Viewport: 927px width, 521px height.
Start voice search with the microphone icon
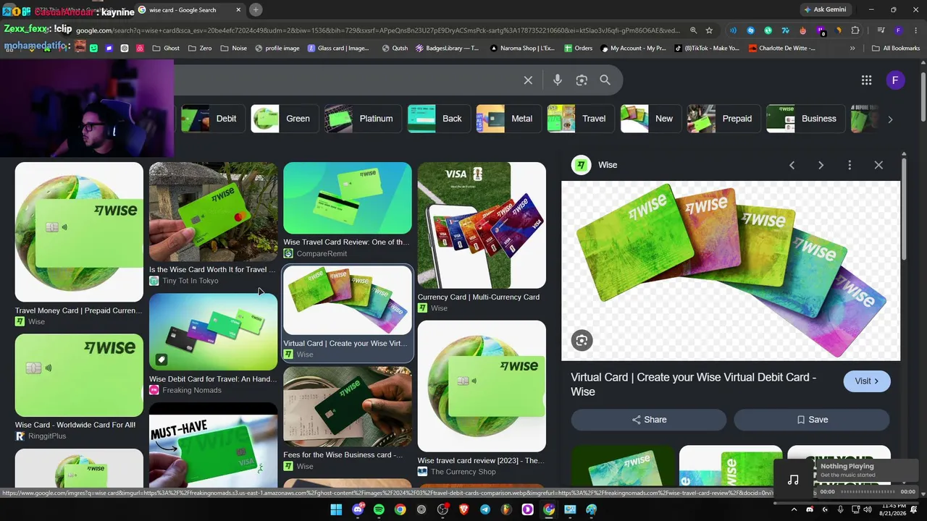(x=558, y=80)
